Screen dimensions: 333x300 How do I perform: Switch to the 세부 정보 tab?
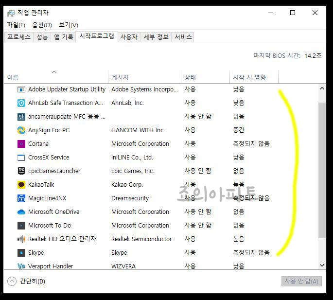pyautogui.click(x=156, y=37)
